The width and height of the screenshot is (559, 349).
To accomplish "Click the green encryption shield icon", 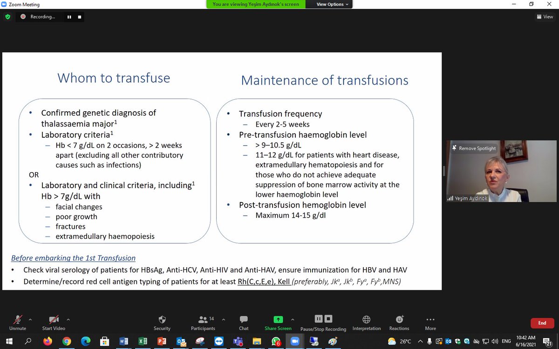I will tap(7, 17).
